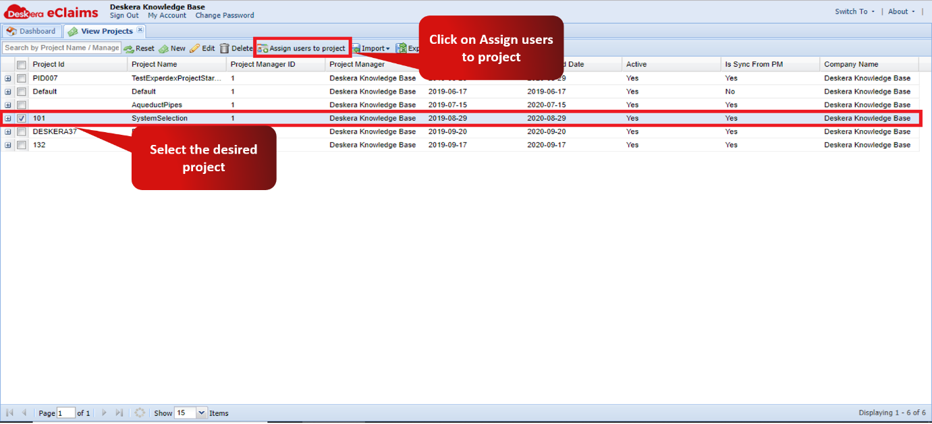Click the 2019-07-15 start date cell
932x424 pixels.
(474, 105)
